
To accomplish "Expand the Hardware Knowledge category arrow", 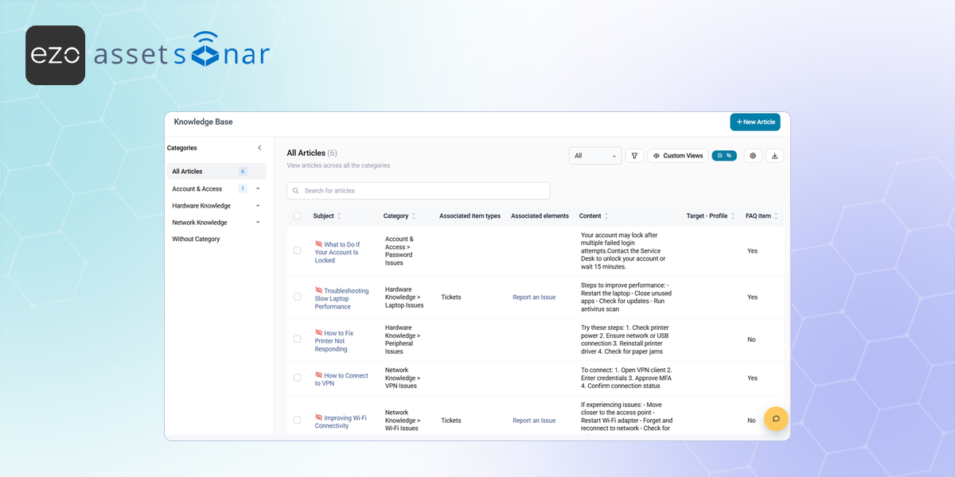I will tap(258, 206).
